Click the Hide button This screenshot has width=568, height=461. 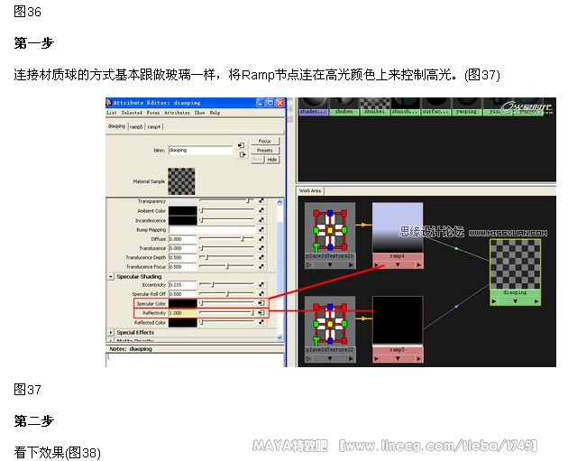271,160
